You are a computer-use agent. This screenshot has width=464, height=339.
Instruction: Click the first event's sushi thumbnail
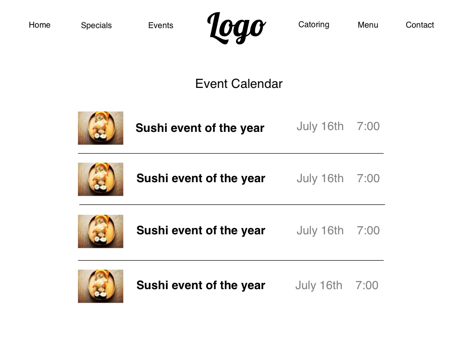coord(101,128)
